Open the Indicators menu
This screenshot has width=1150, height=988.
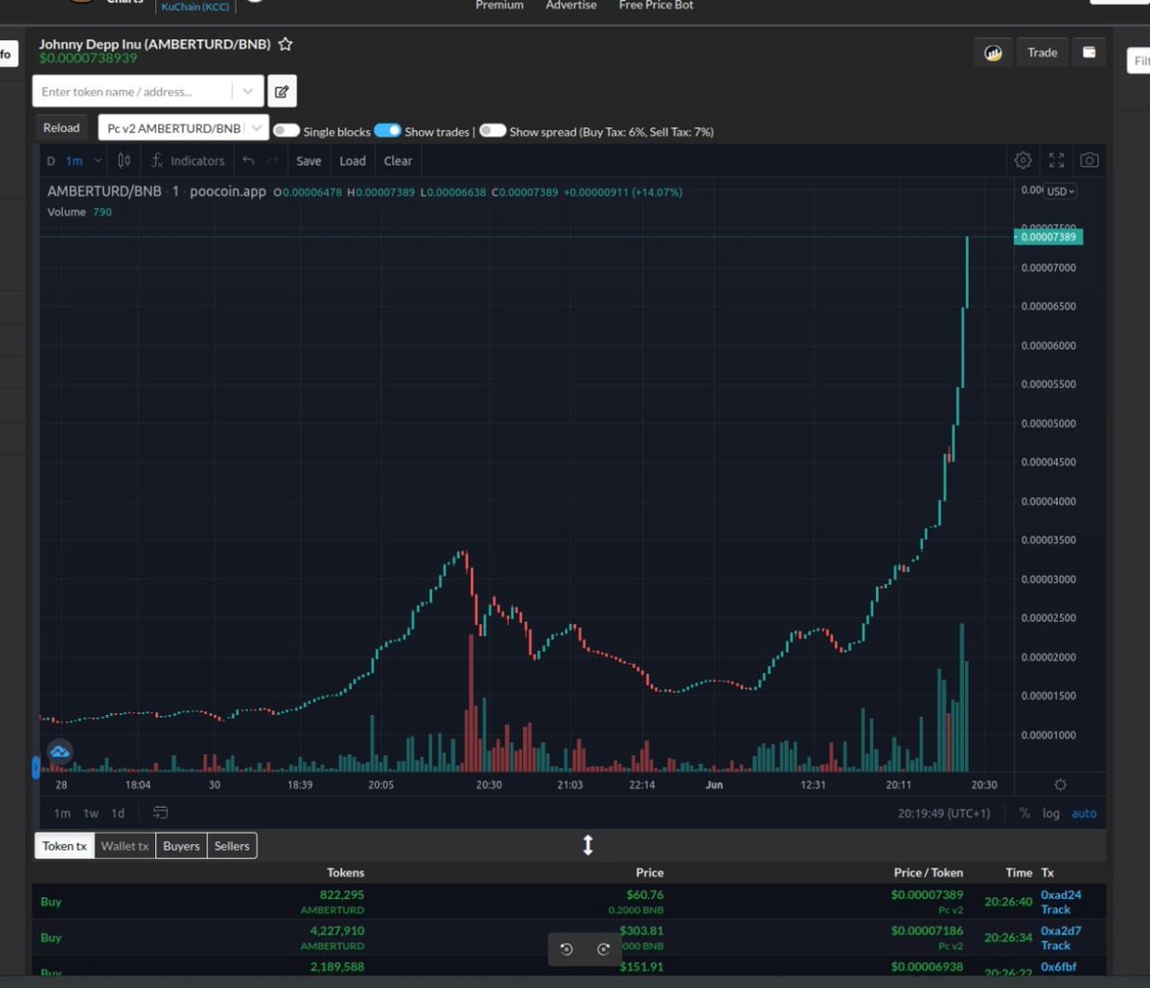coord(188,161)
